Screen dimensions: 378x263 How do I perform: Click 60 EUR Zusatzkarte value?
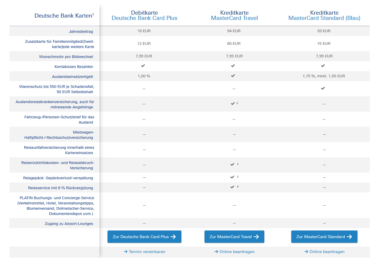(234, 43)
